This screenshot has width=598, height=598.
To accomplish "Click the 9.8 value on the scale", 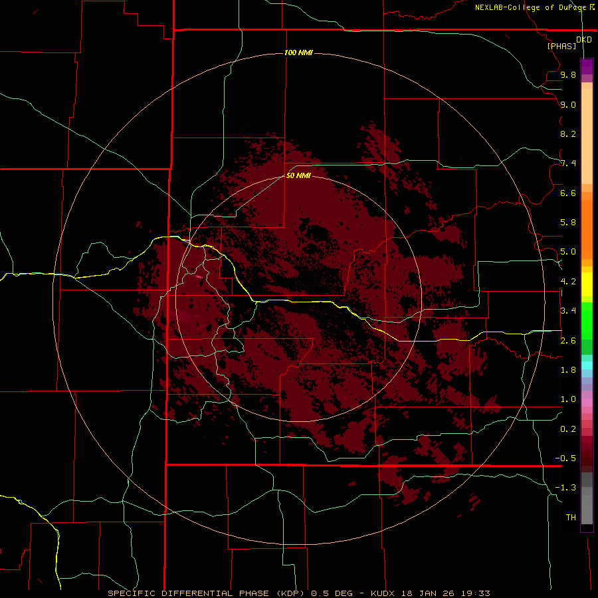I will click(568, 74).
